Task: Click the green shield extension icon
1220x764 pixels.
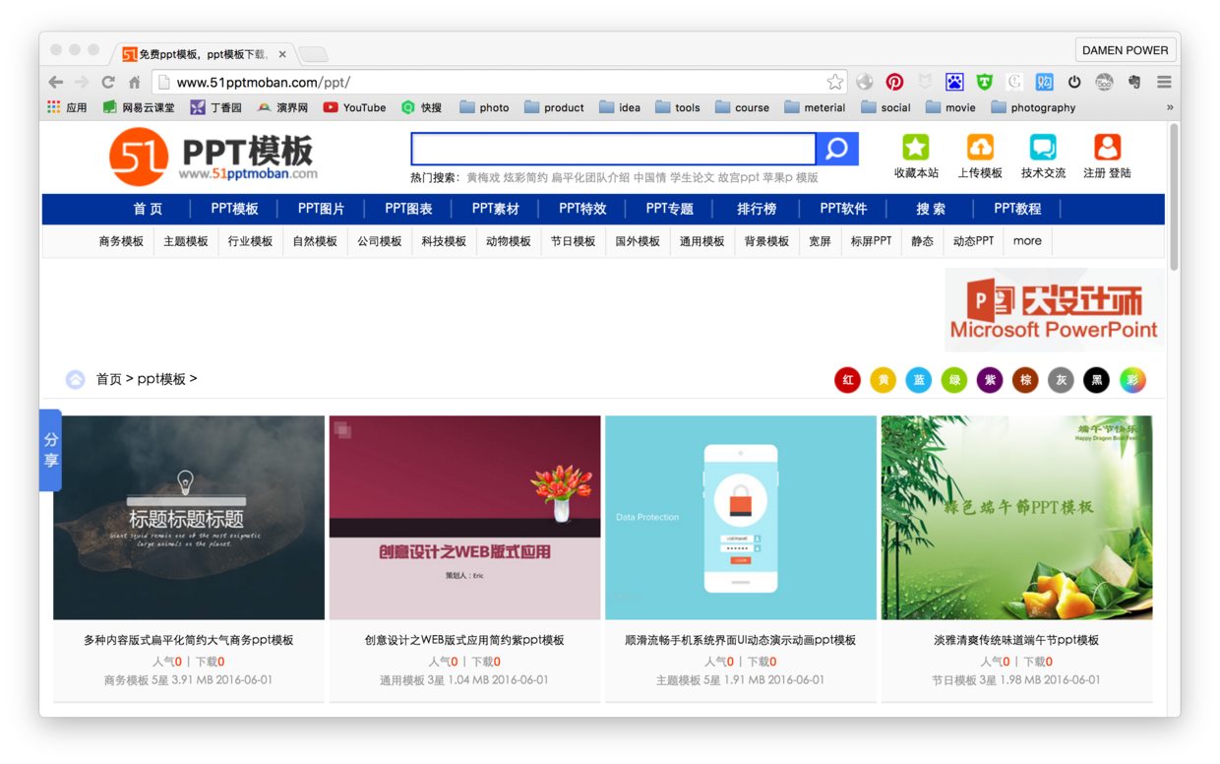Action: tap(984, 83)
